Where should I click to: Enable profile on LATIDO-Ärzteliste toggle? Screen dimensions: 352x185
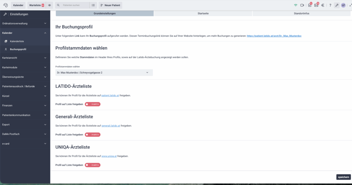92,104
